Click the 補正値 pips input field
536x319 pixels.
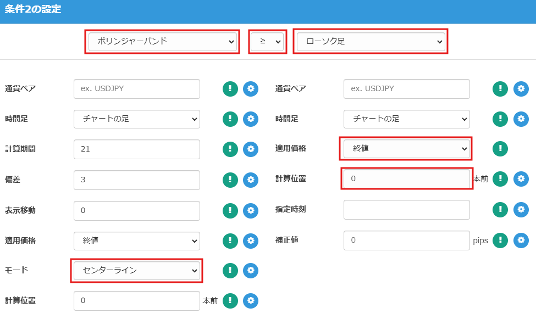coord(406,240)
